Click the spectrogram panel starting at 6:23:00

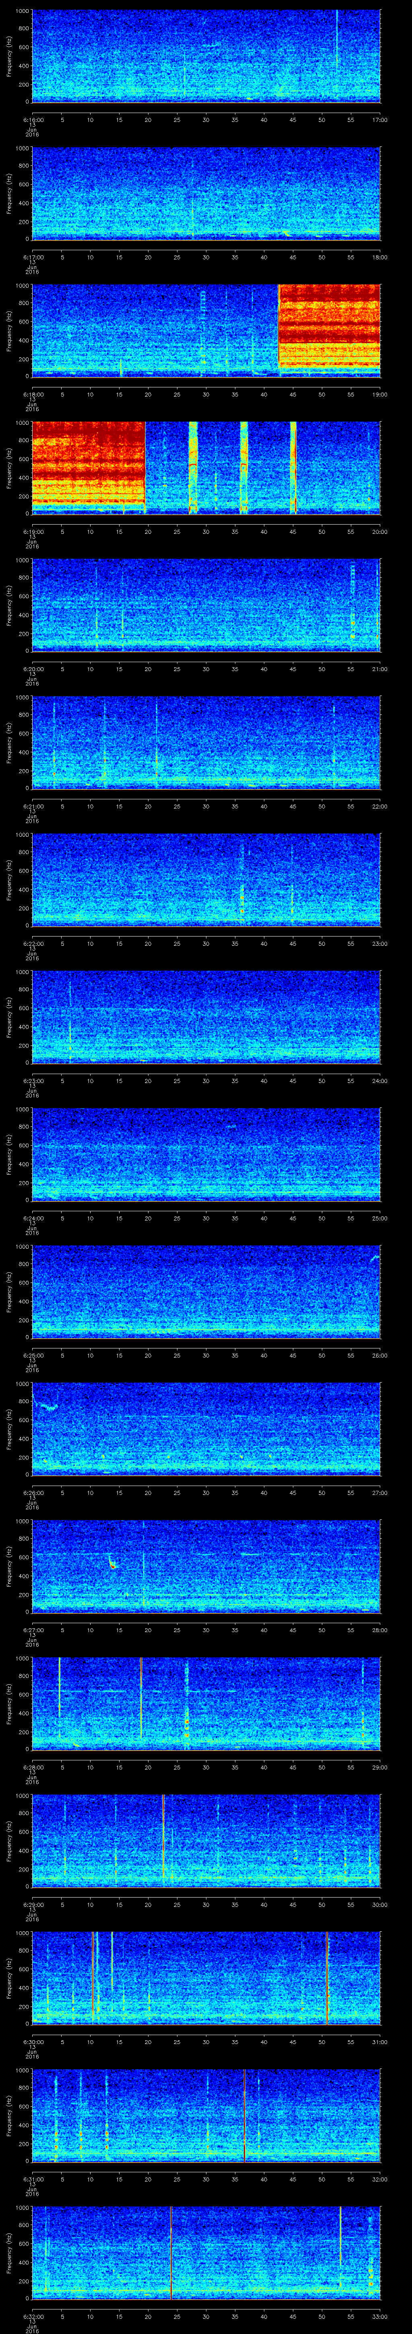tap(206, 1017)
